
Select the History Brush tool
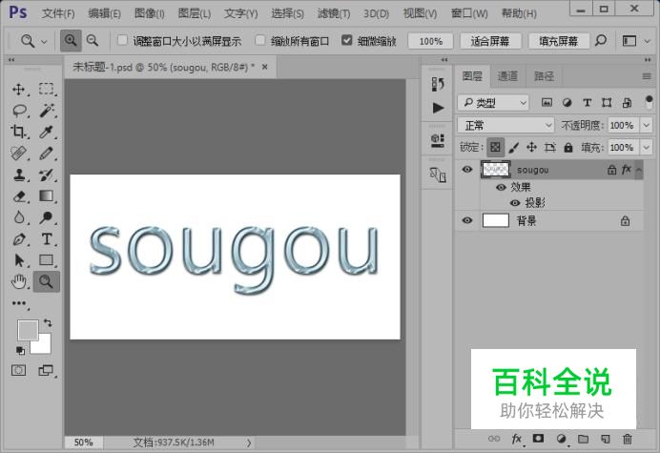pos(47,175)
